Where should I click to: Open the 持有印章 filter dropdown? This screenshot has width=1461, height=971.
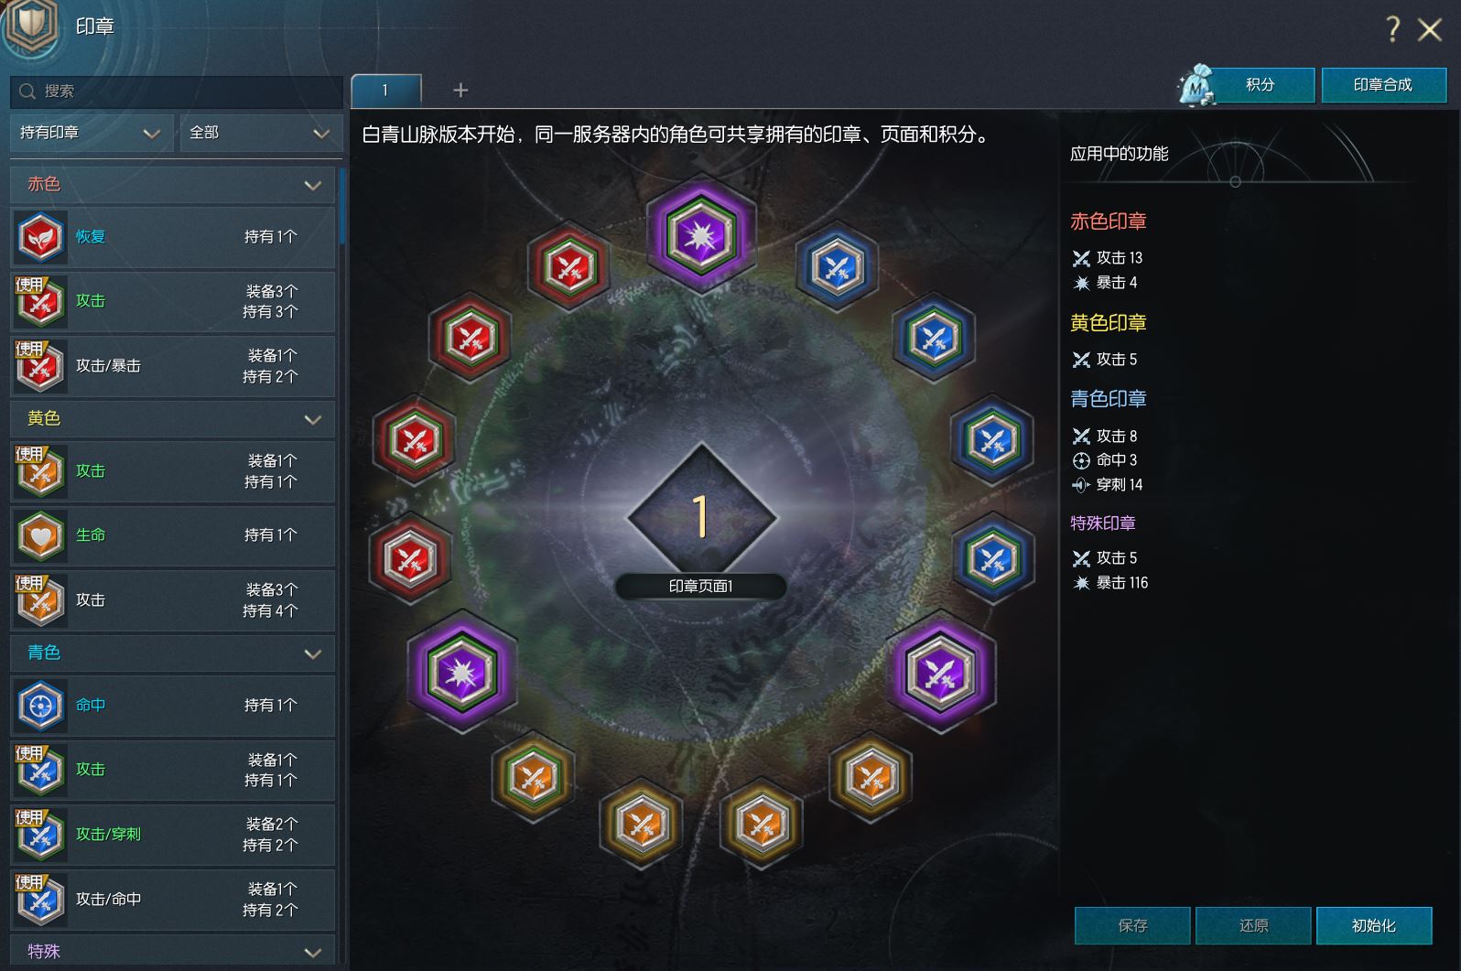coord(92,134)
